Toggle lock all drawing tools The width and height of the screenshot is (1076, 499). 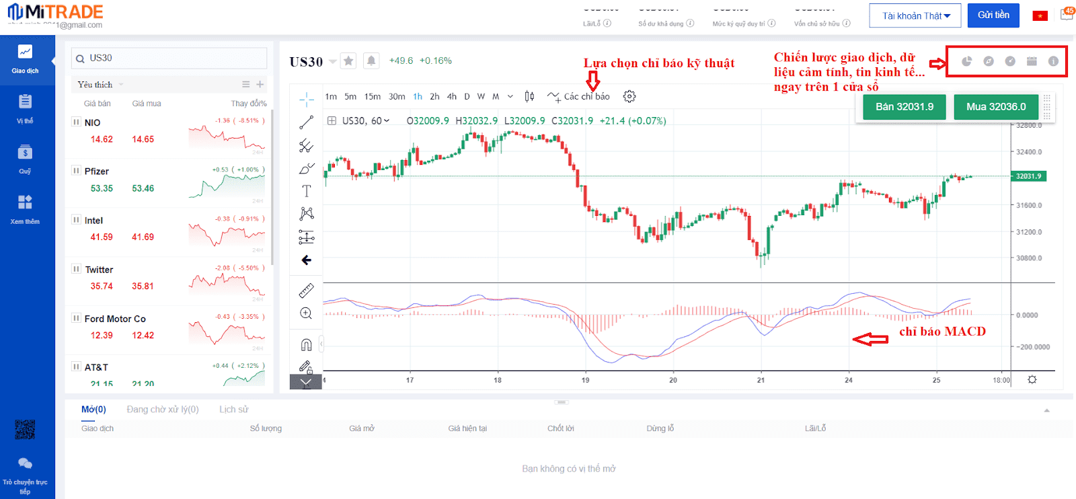[306, 367]
